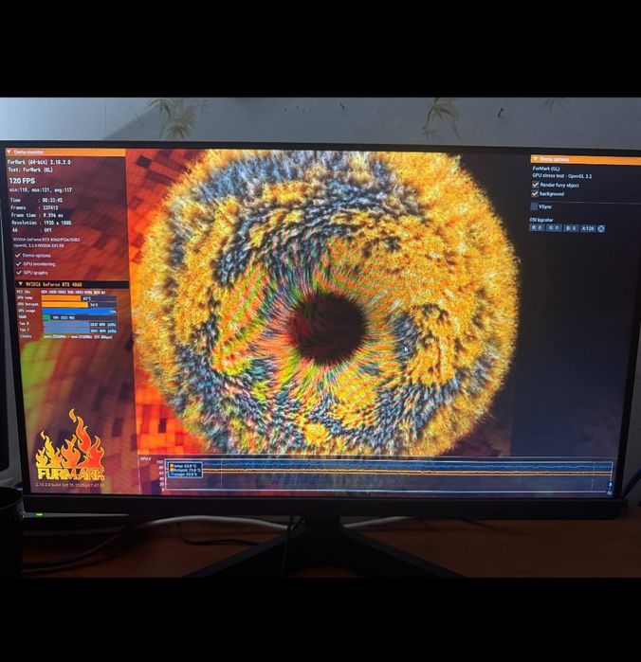641x662 pixels.
Task: Uncheck the GPU monitoring checkbox
Action: click(x=18, y=264)
